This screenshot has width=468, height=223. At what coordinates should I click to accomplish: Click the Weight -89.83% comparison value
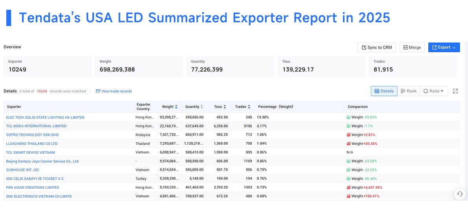click(364, 117)
